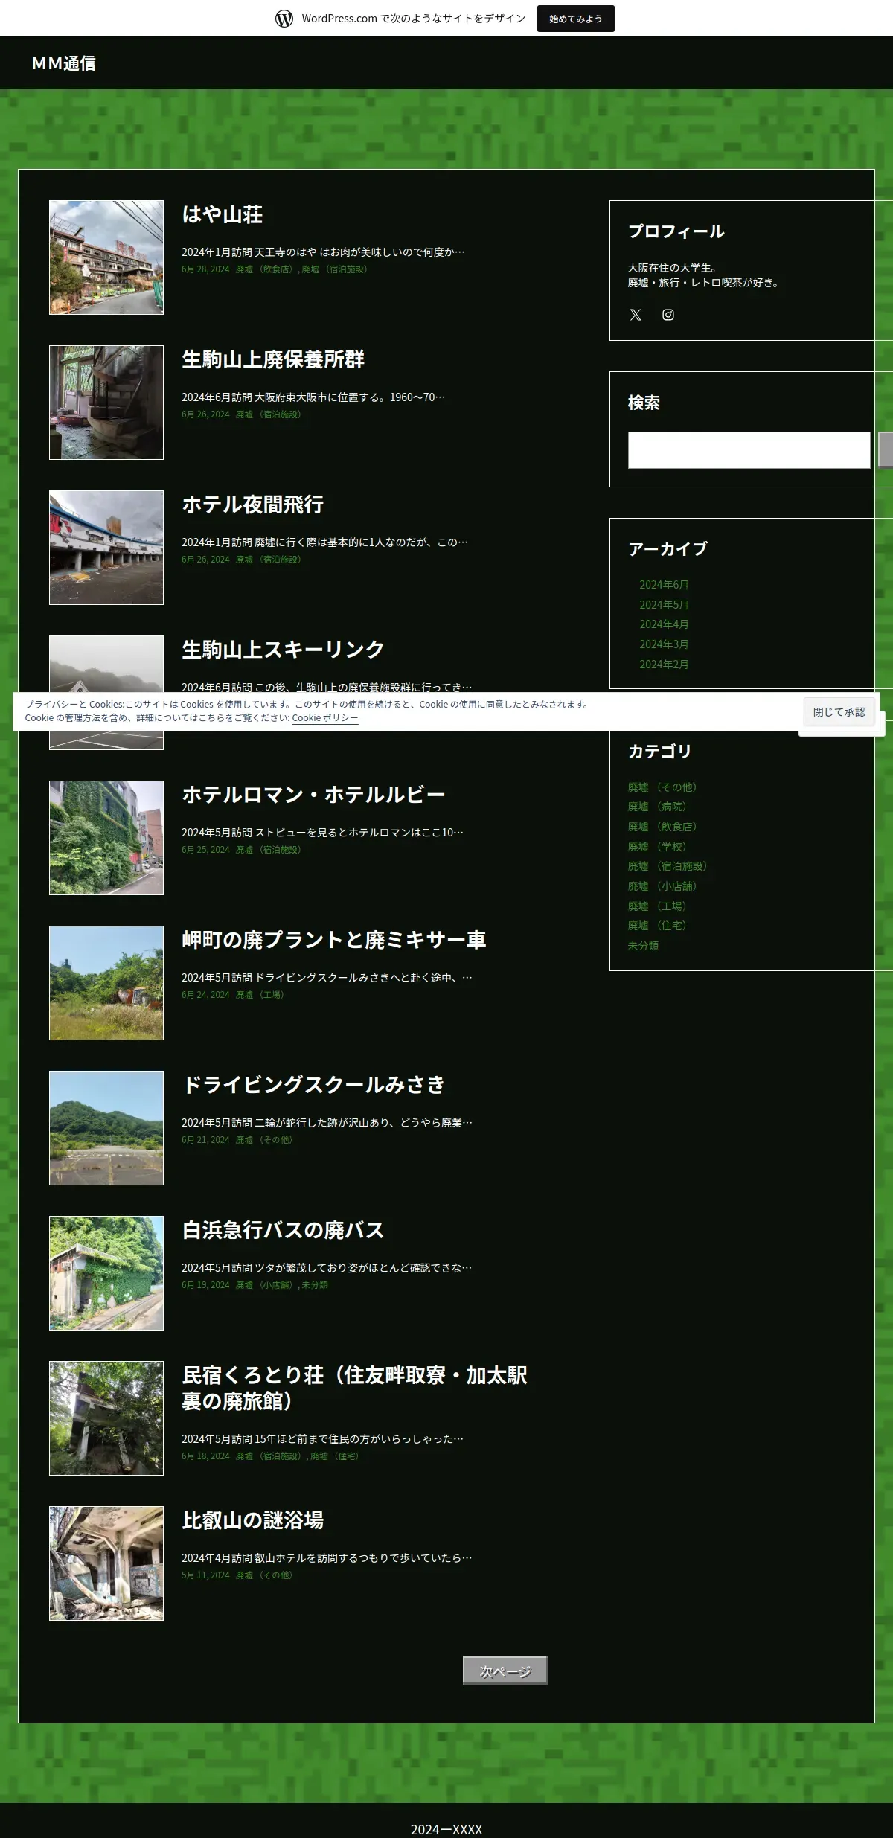Open the 2024年6月 archive
Viewport: 893px width, 1838px height.
click(x=664, y=585)
